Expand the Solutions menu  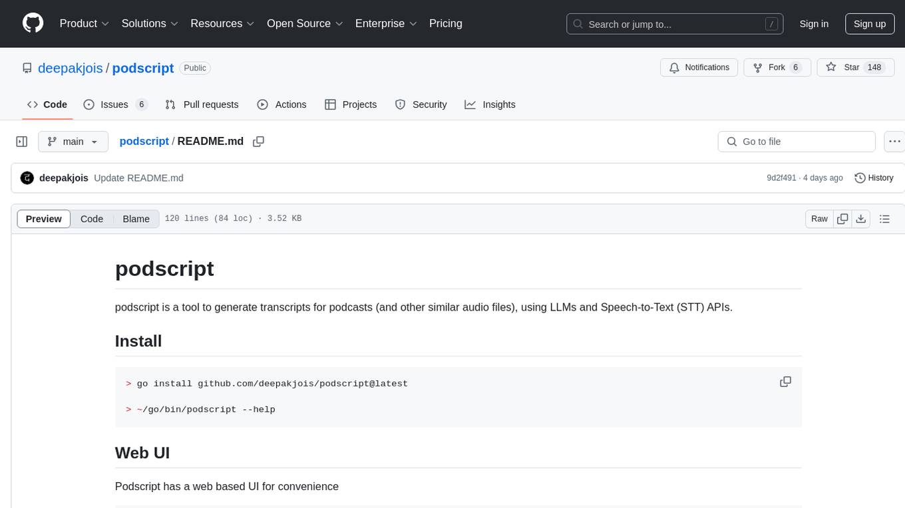click(x=150, y=23)
